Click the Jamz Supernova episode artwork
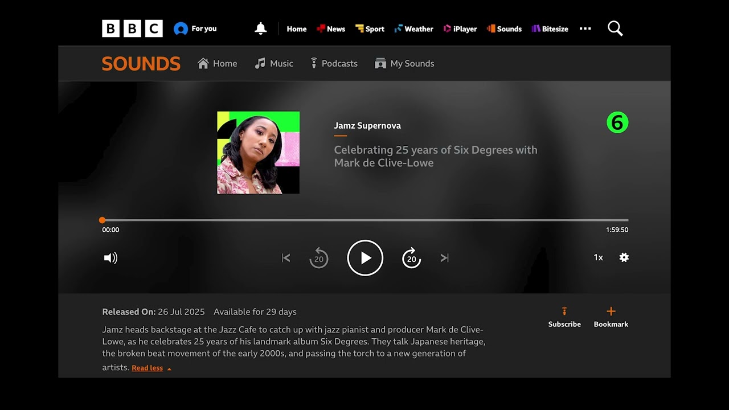Screen dimensions: 729x410 point(258,153)
